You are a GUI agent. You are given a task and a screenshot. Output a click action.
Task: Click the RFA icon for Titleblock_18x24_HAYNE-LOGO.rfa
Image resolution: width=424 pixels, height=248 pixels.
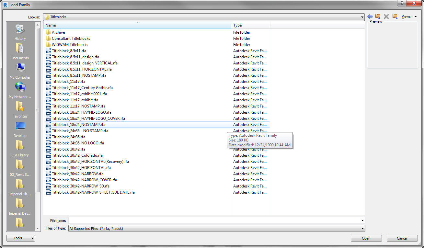(x=49, y=112)
